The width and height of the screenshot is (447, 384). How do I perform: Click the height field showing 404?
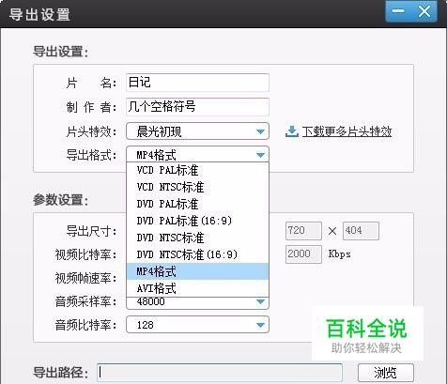361,231
